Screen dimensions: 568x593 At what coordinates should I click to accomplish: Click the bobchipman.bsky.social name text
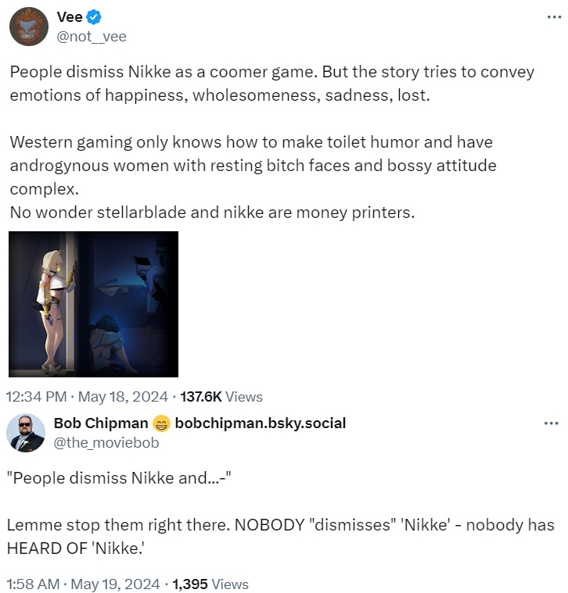[x=260, y=423]
